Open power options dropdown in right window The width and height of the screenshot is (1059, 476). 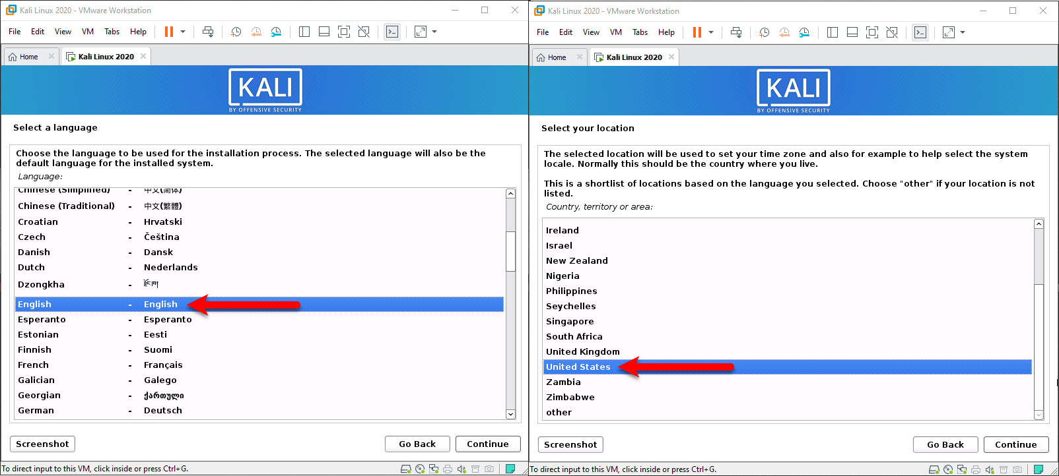click(711, 32)
